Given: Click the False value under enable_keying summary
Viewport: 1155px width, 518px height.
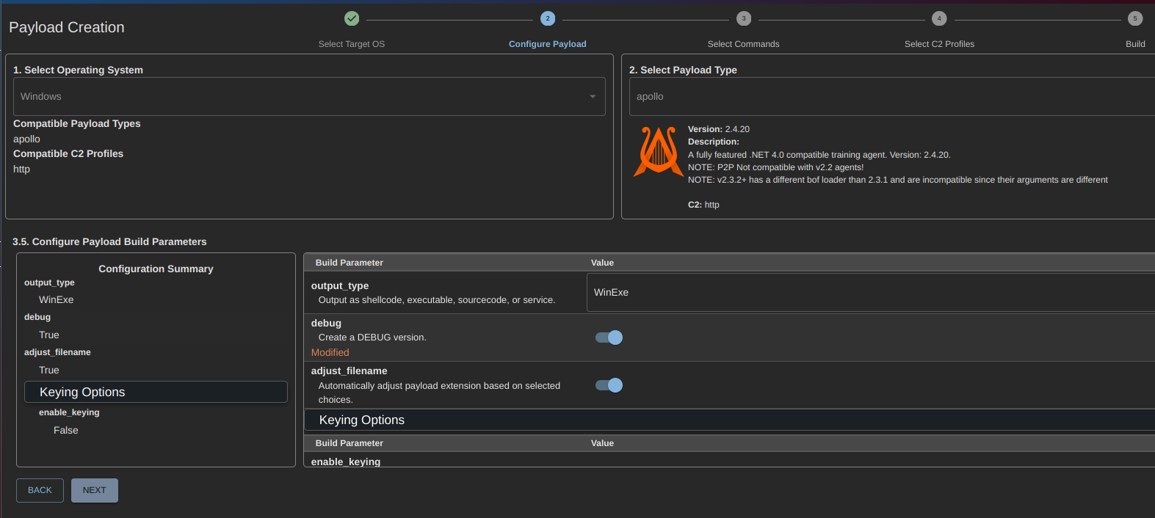Looking at the screenshot, I should 66,430.
